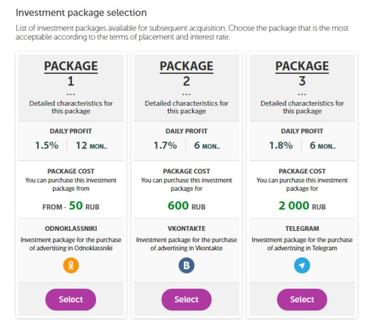Click the 600 RUB package cost
The image size is (369, 320).
[186, 206]
